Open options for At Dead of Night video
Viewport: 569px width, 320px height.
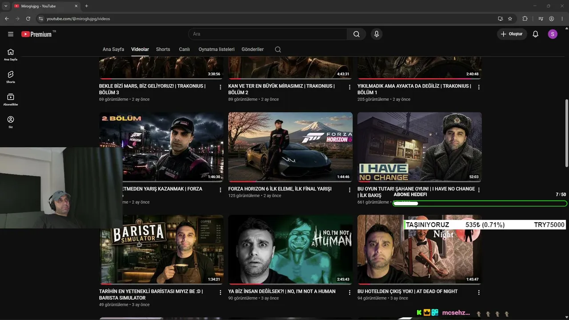click(479, 293)
